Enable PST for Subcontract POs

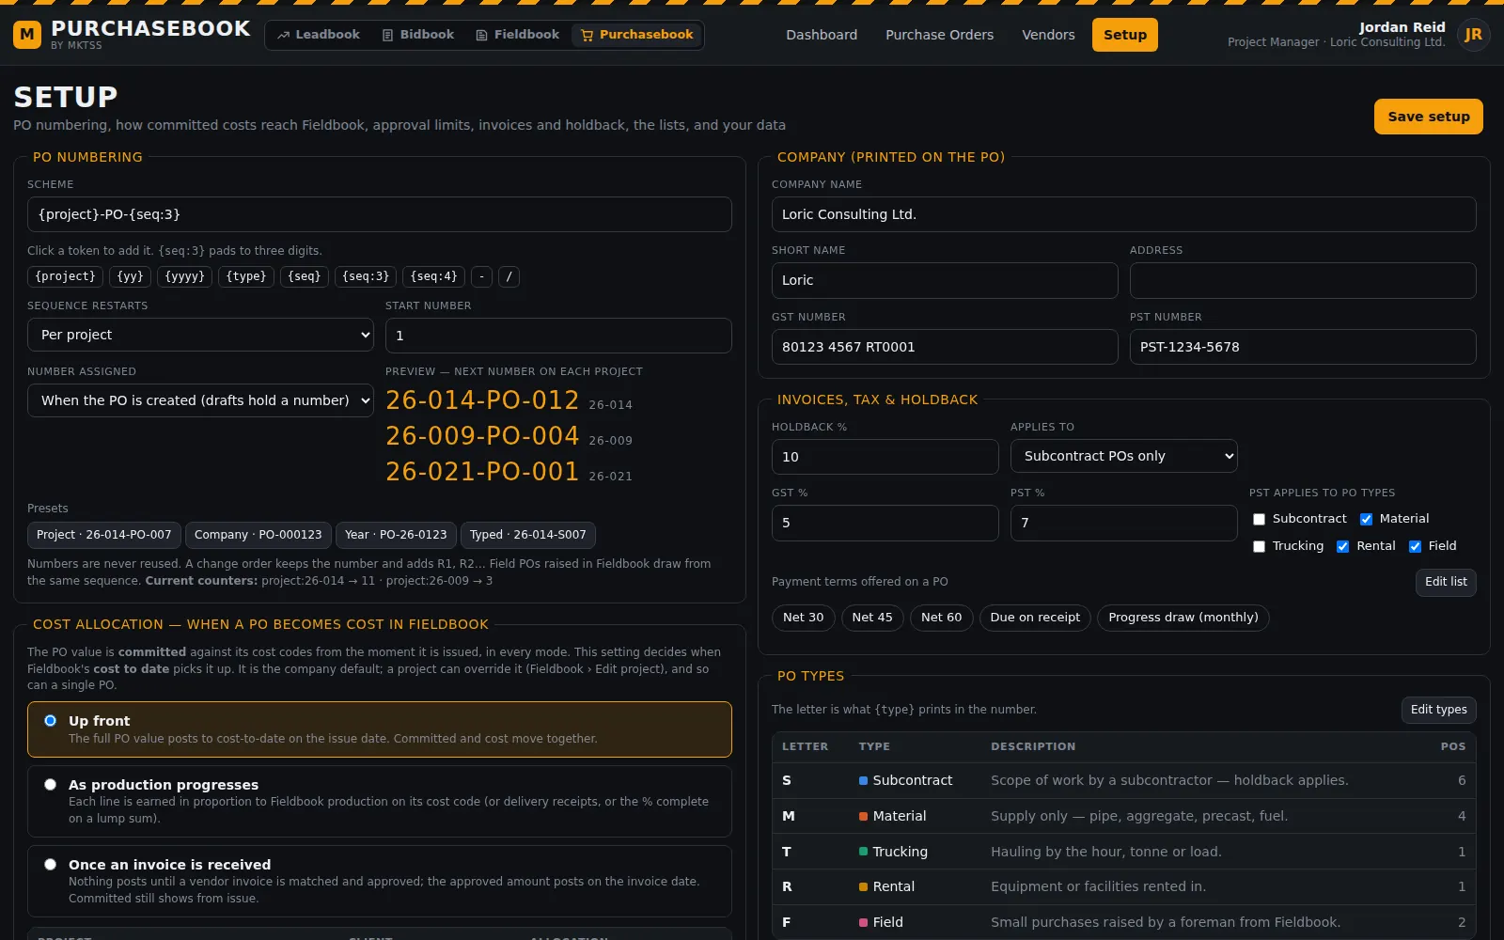1259,519
